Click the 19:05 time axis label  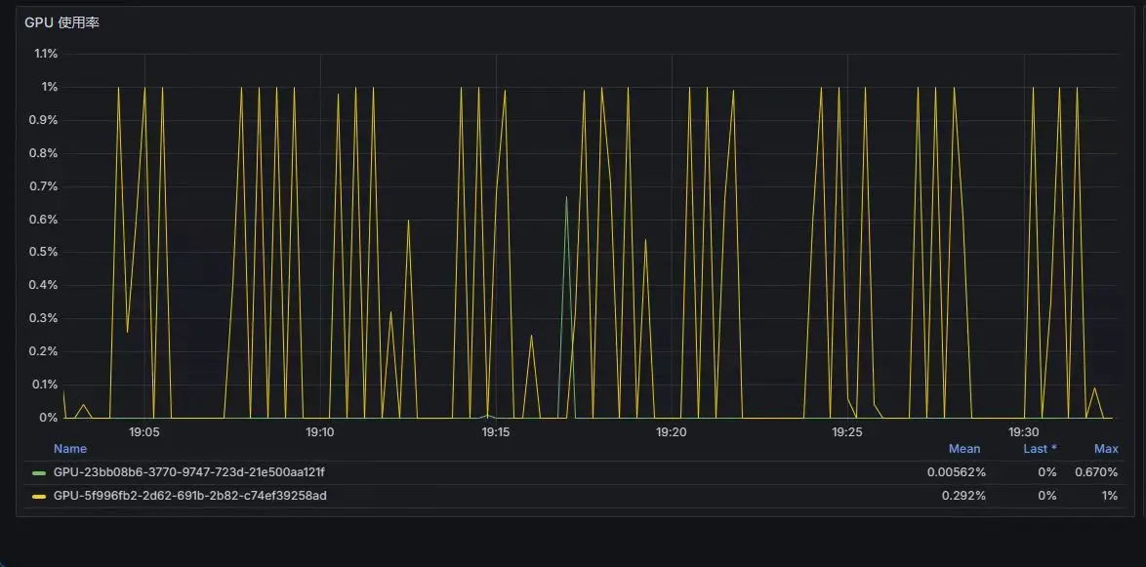click(144, 432)
